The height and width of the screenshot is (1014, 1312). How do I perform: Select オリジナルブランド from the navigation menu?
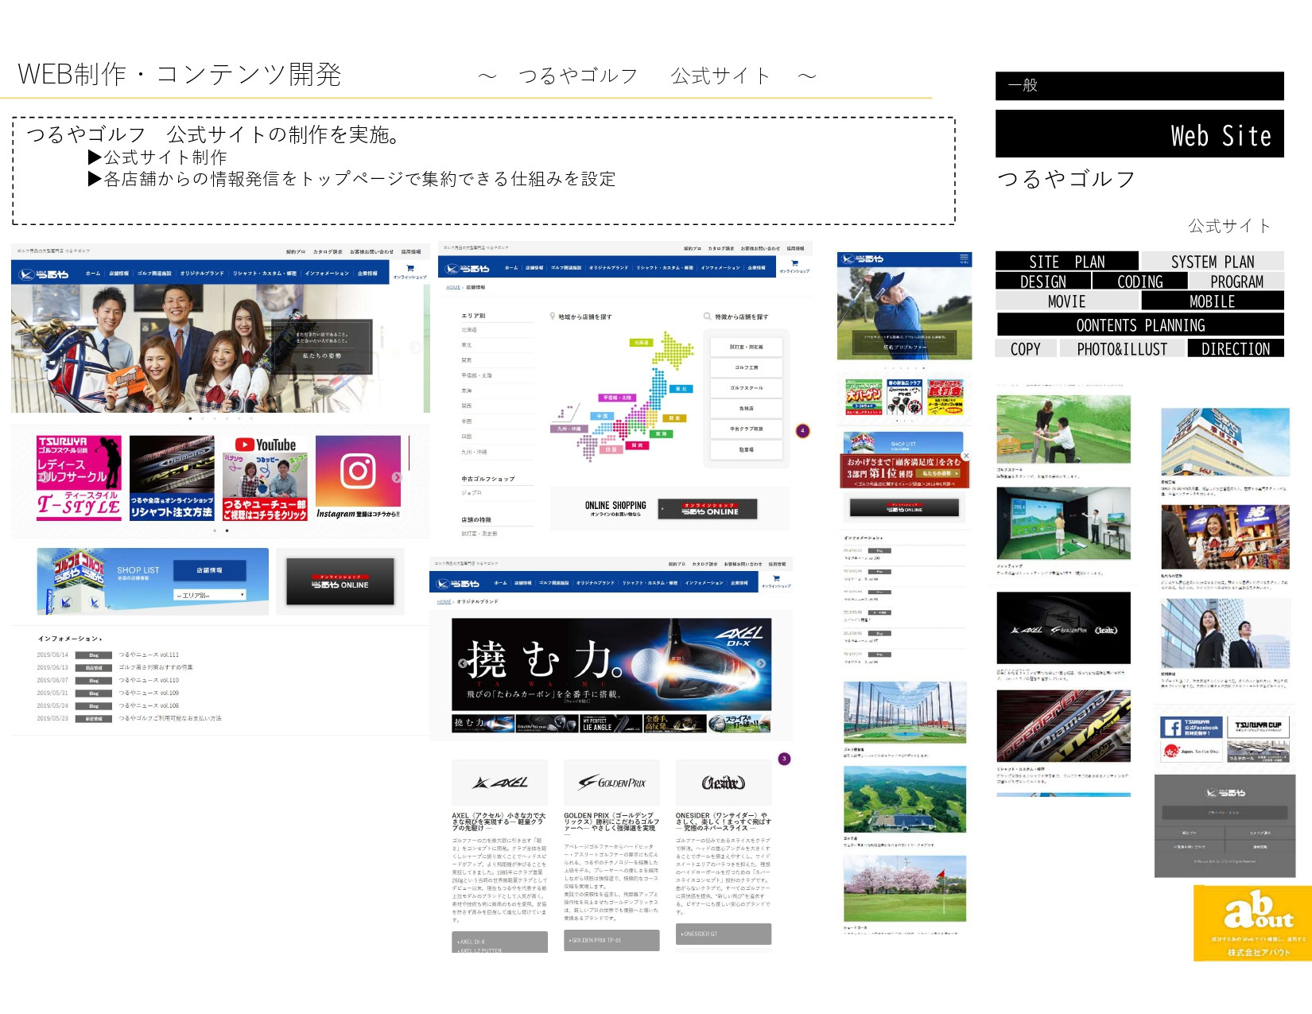[x=202, y=274]
